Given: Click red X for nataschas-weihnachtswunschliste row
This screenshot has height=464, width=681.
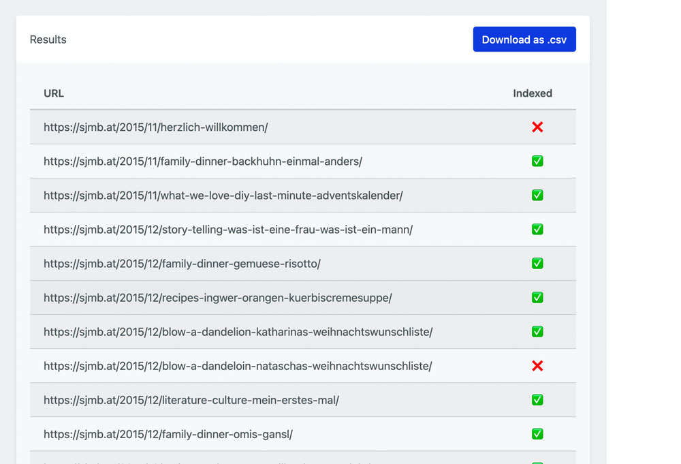Looking at the screenshot, I should coord(537,366).
